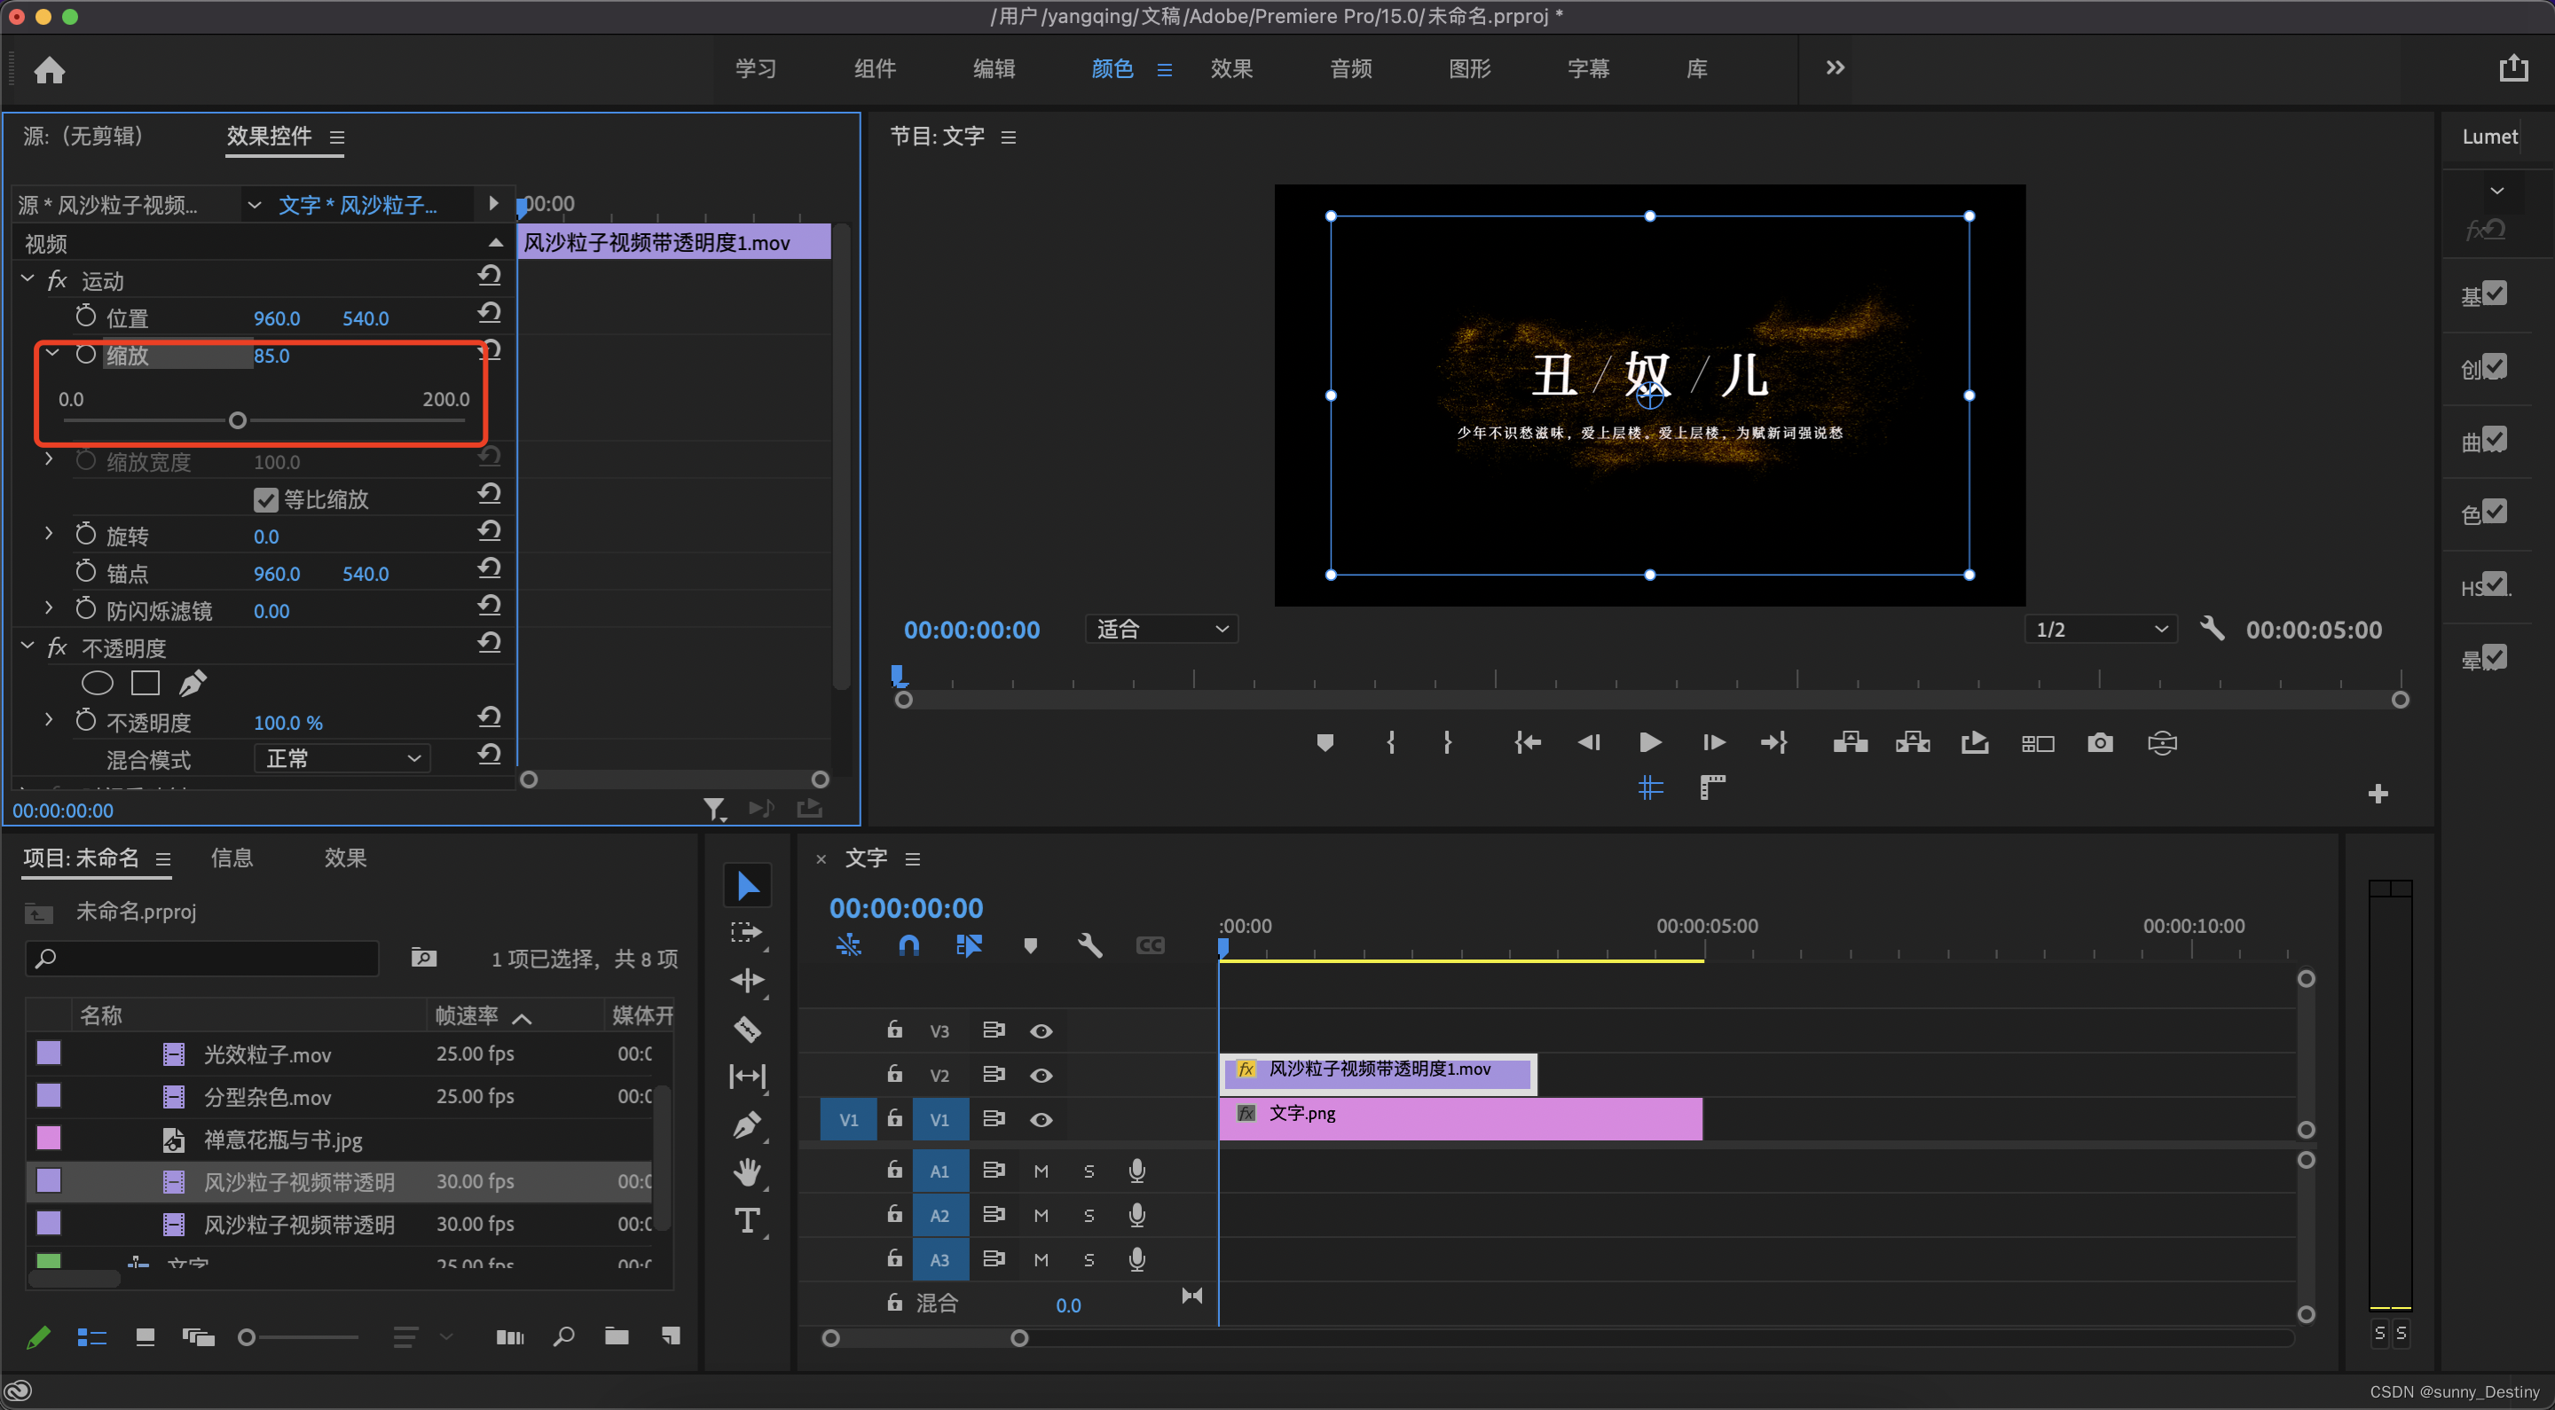Screen dimensions: 2555x1410
Task: Open the 信息 panel tab
Action: (x=231, y=858)
